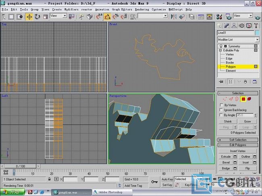Viewport: 262px width, 196px height.
Task: Click the Use Pivot Point Center icon
Action: pos(71,17)
